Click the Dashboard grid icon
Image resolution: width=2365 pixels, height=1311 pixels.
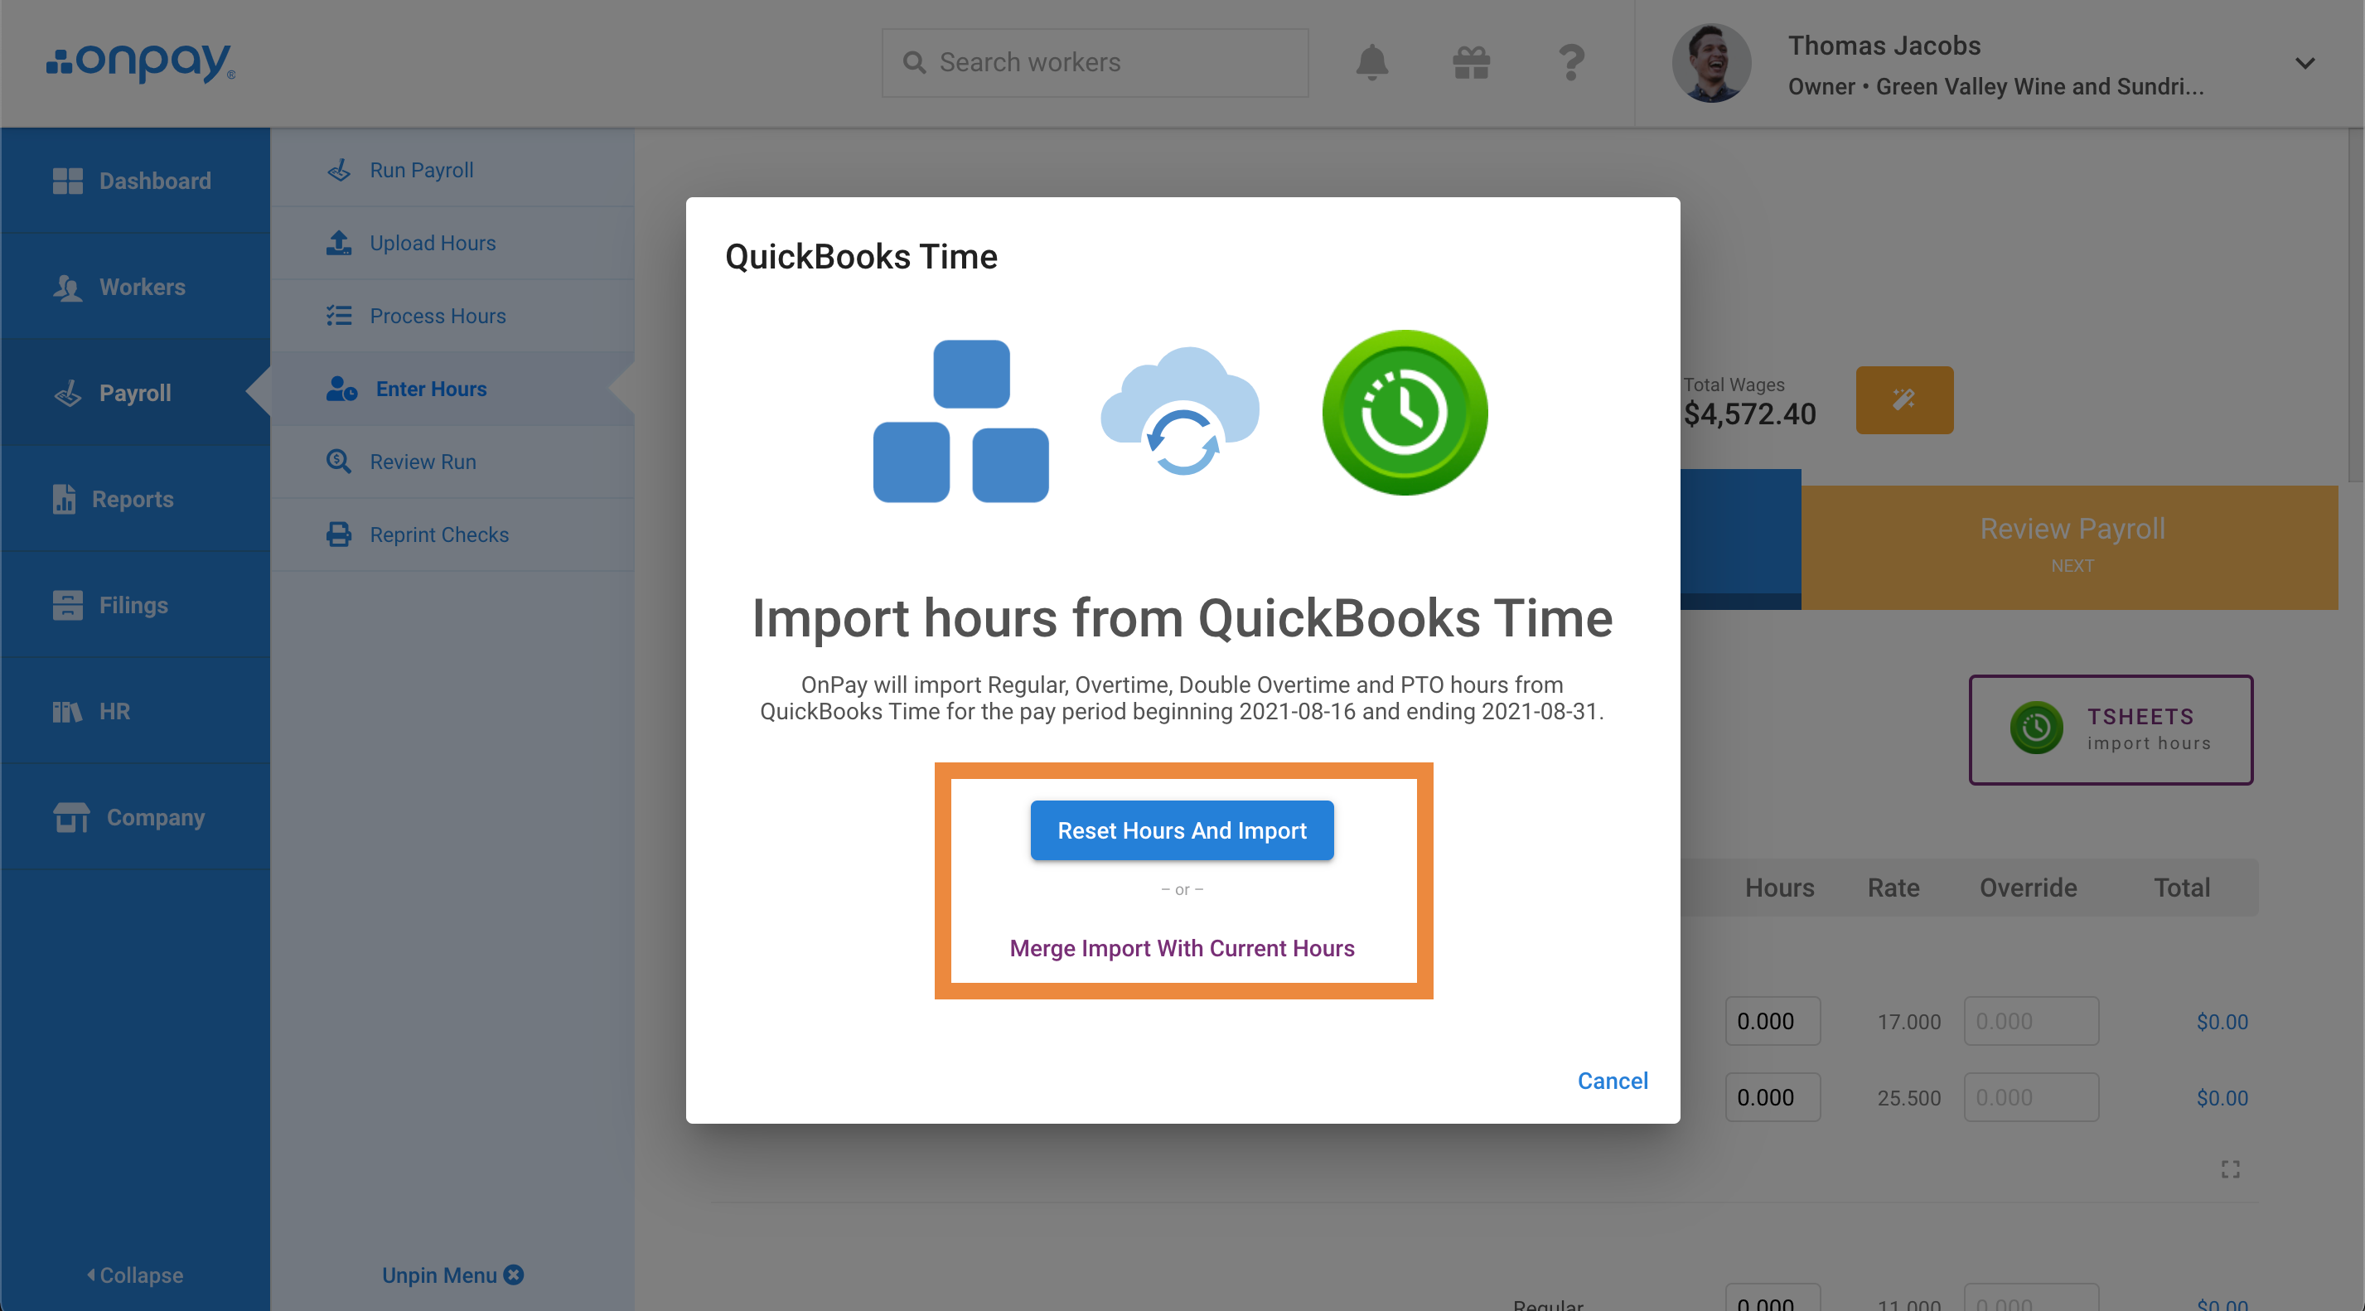(x=67, y=181)
